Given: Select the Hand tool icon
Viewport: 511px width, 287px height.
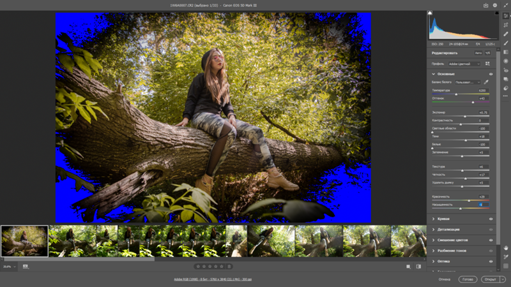Looking at the screenshot, I should tap(505, 247).
